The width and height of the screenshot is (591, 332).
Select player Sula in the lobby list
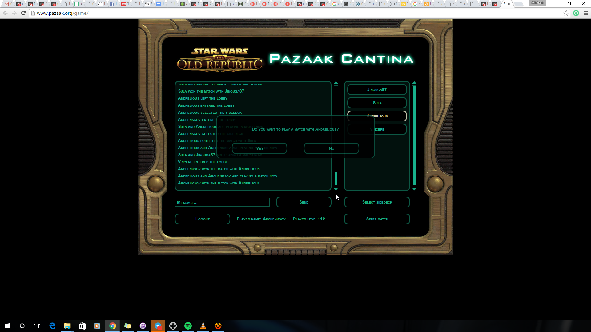click(x=377, y=103)
